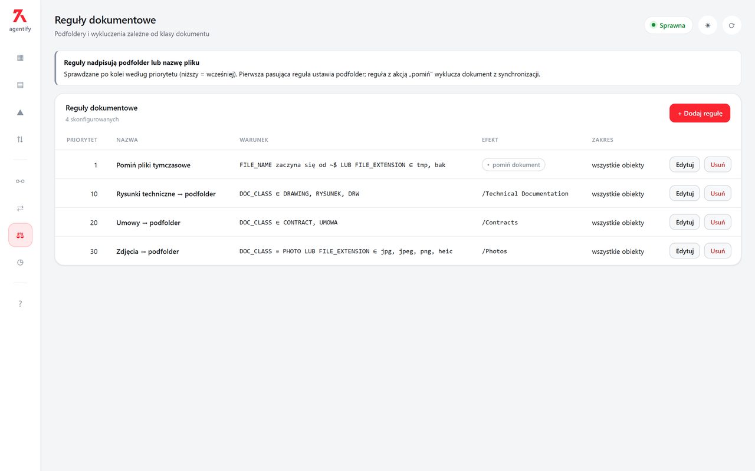Click the /Contracts effect path
Image resolution: width=755 pixels, height=471 pixels.
pyautogui.click(x=500, y=223)
